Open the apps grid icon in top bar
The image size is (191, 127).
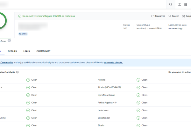point(185,4)
